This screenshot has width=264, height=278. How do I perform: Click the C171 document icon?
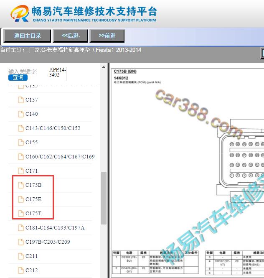pyautogui.click(x=21, y=171)
